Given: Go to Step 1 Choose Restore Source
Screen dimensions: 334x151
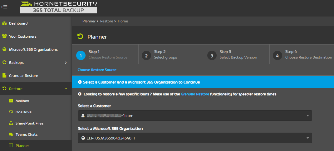Looking at the screenshot, I should tap(105, 54).
